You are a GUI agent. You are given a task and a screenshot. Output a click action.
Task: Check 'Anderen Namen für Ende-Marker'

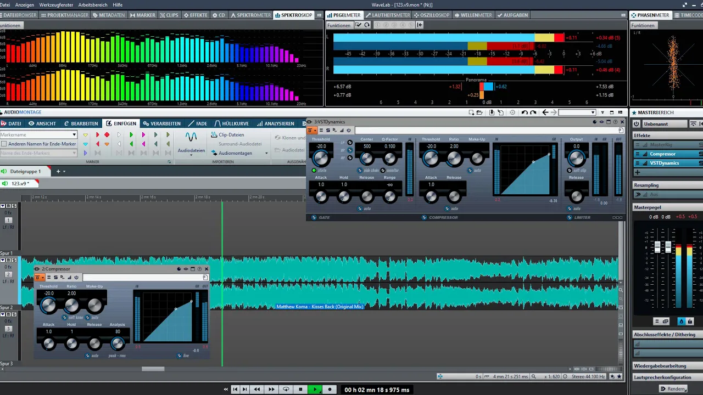click(x=4, y=144)
